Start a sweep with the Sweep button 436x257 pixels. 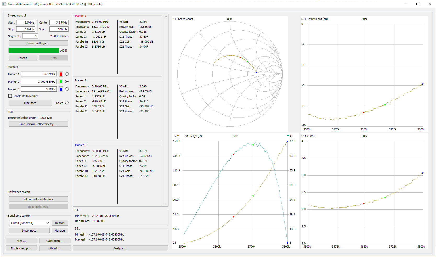(23, 58)
